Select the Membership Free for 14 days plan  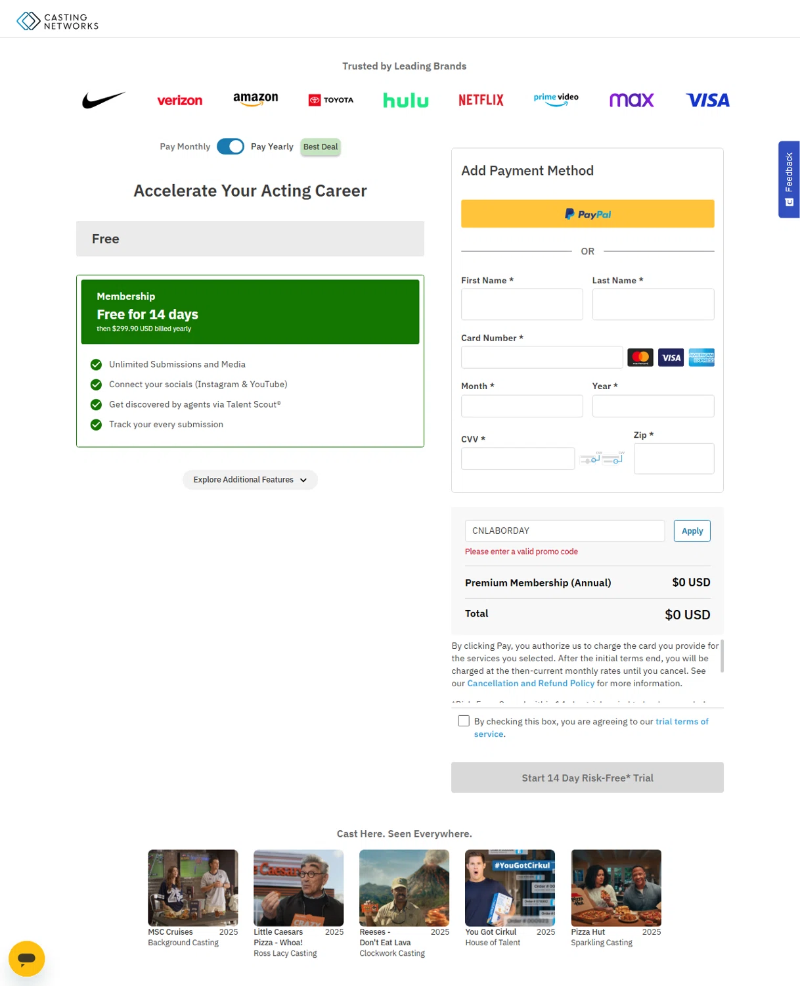[x=250, y=312]
